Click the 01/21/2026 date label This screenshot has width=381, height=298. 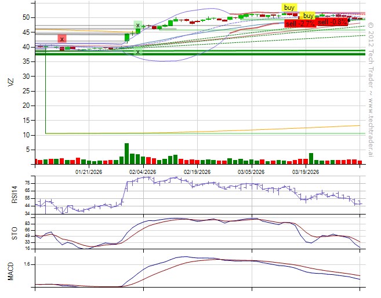coord(90,172)
